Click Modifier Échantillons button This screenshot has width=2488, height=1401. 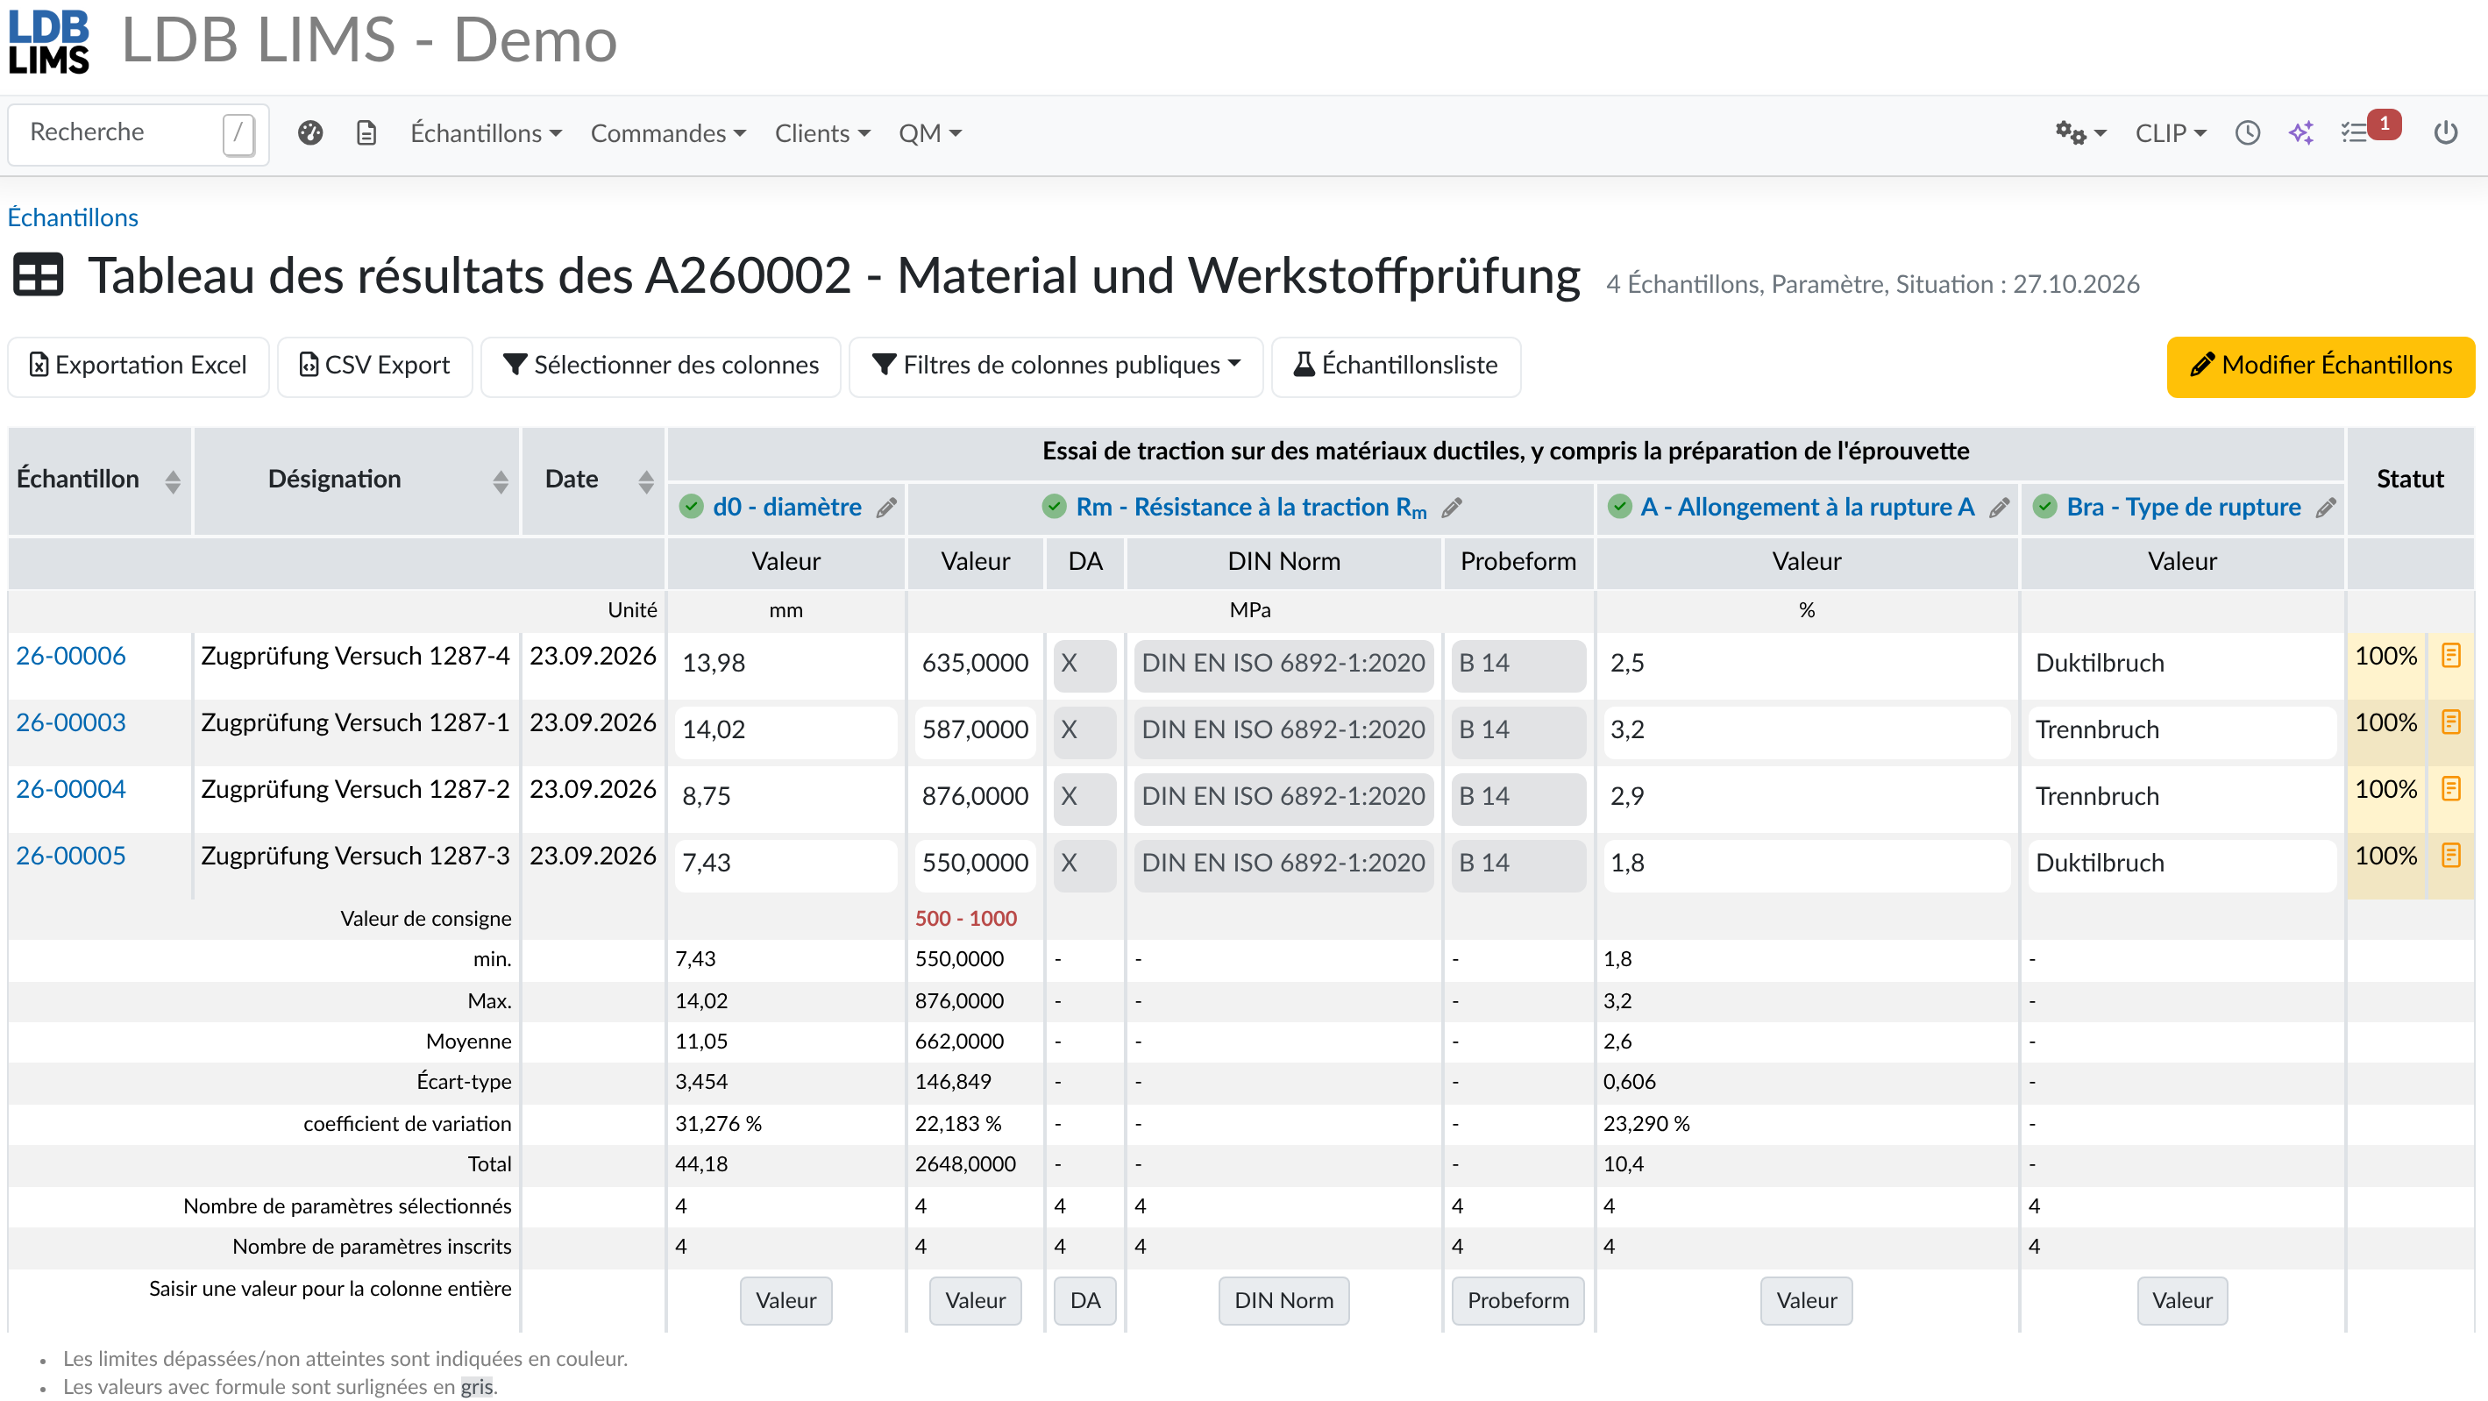pos(2320,366)
